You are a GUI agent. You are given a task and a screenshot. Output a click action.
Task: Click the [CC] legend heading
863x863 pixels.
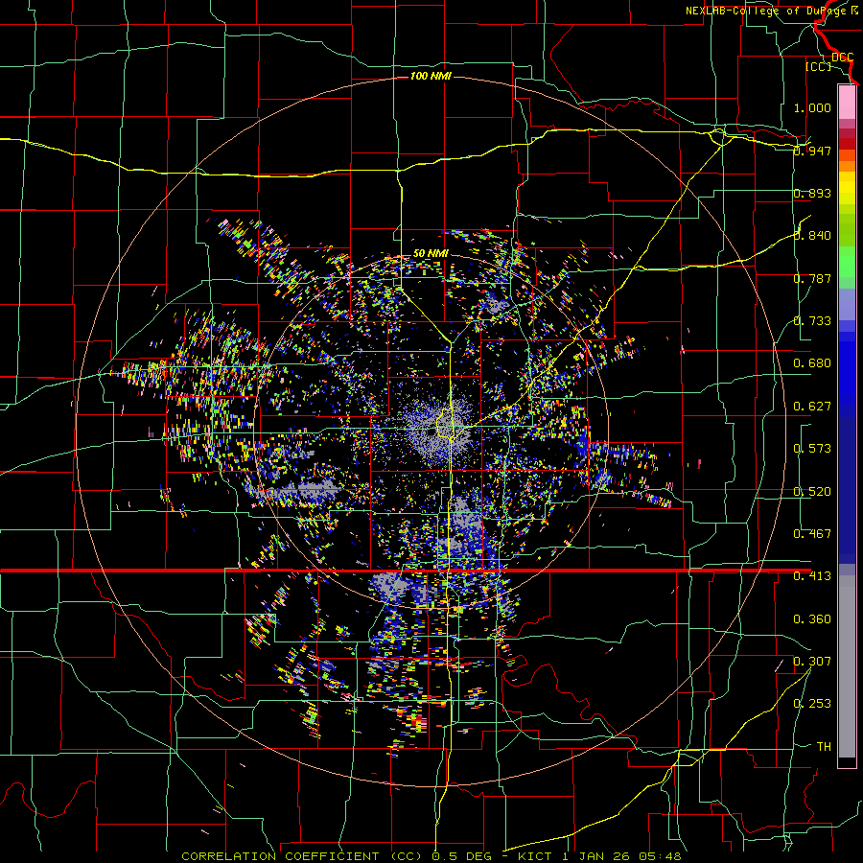(x=818, y=66)
